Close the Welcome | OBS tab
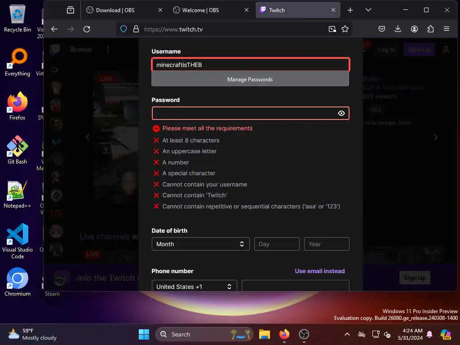Image resolution: width=460 pixels, height=345 pixels. point(247,10)
